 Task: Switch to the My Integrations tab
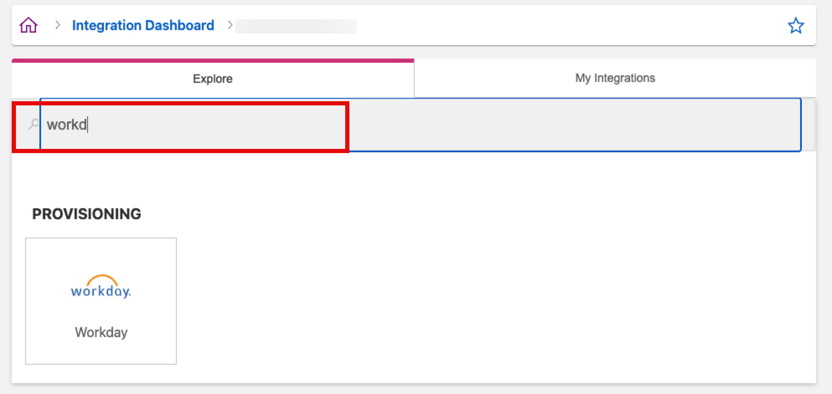pos(615,78)
